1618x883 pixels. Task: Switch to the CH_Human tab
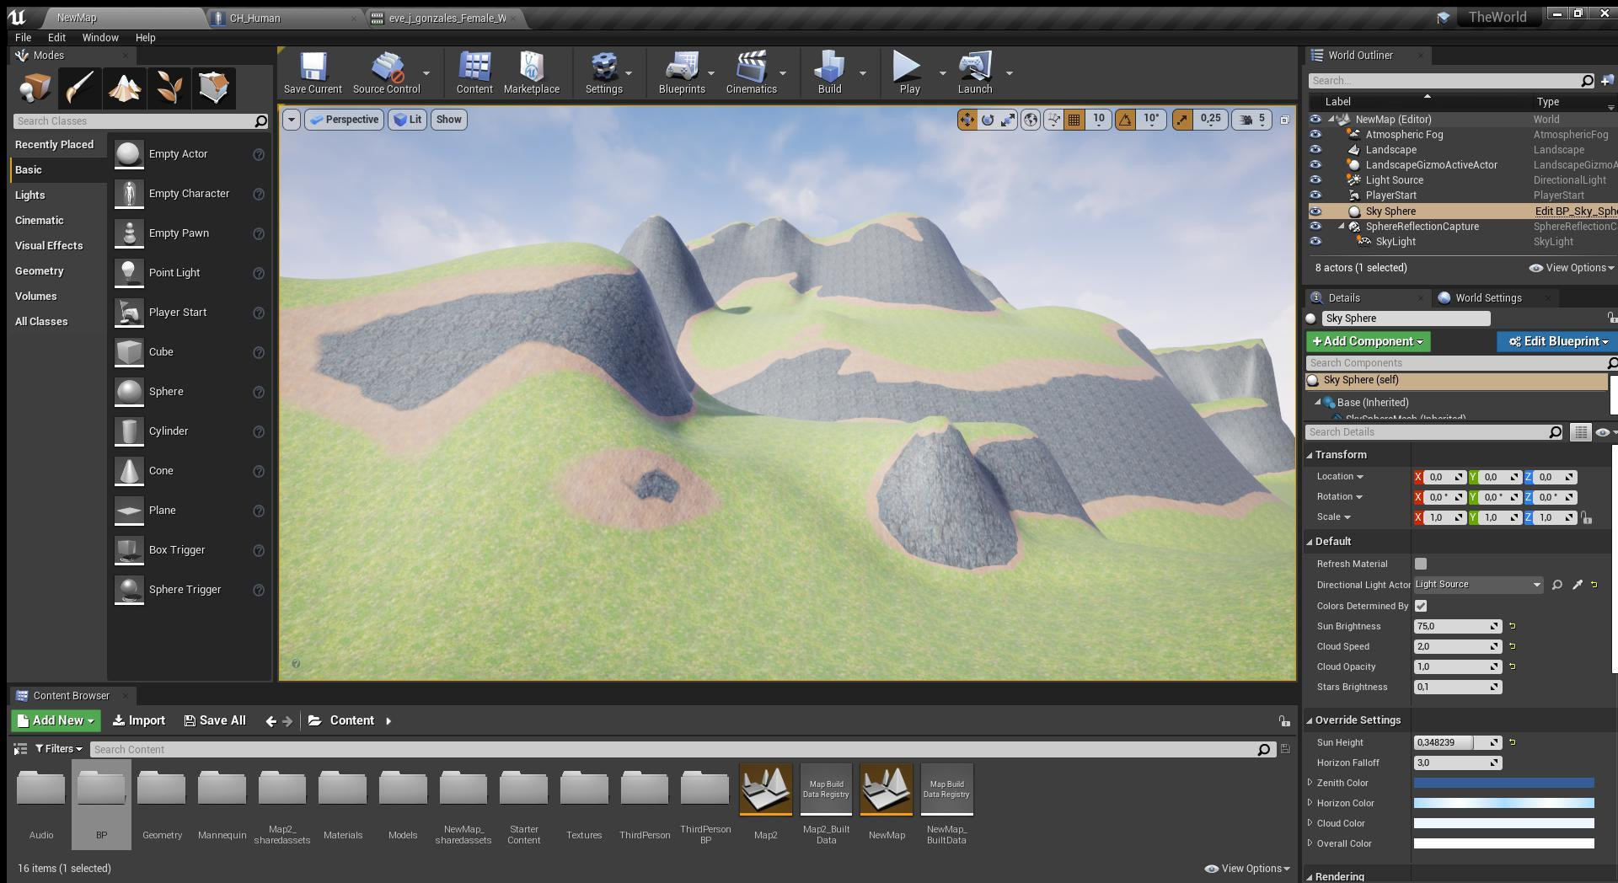click(x=285, y=18)
